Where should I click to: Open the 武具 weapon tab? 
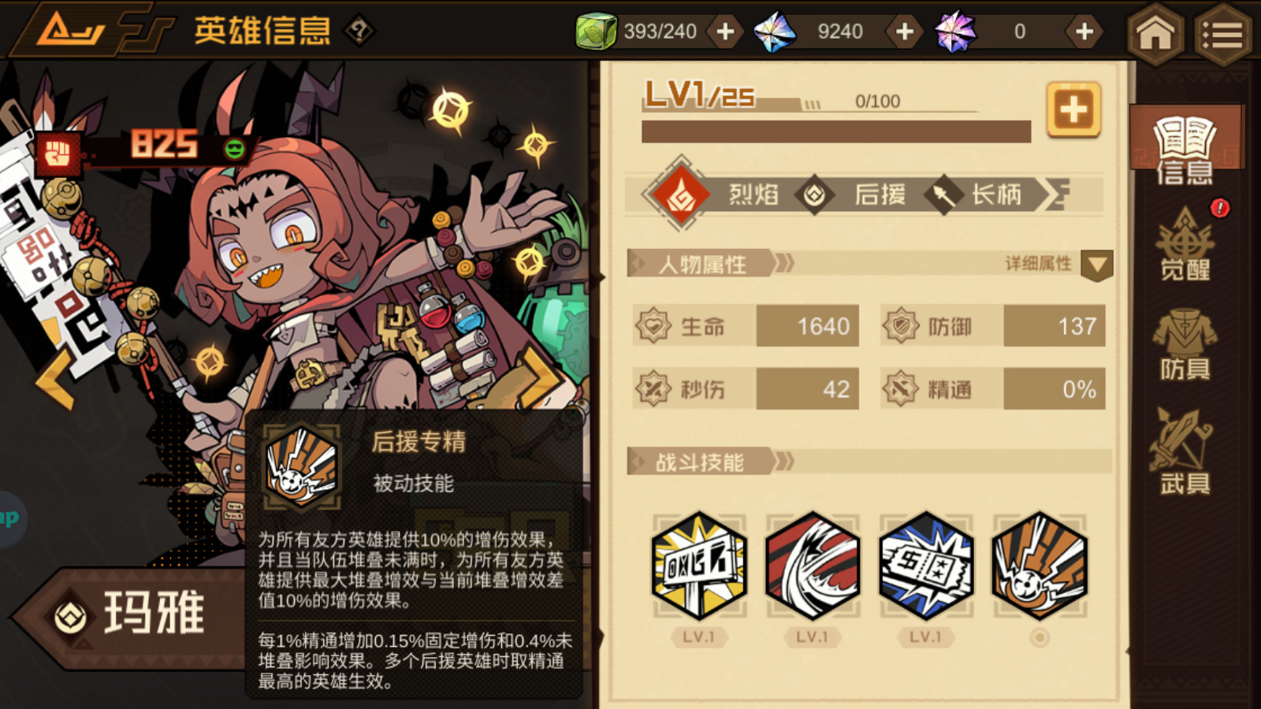[1185, 451]
